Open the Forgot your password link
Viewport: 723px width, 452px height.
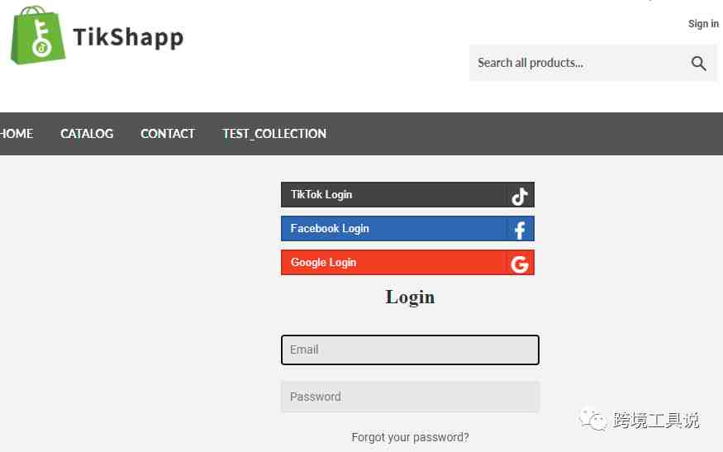click(x=410, y=437)
